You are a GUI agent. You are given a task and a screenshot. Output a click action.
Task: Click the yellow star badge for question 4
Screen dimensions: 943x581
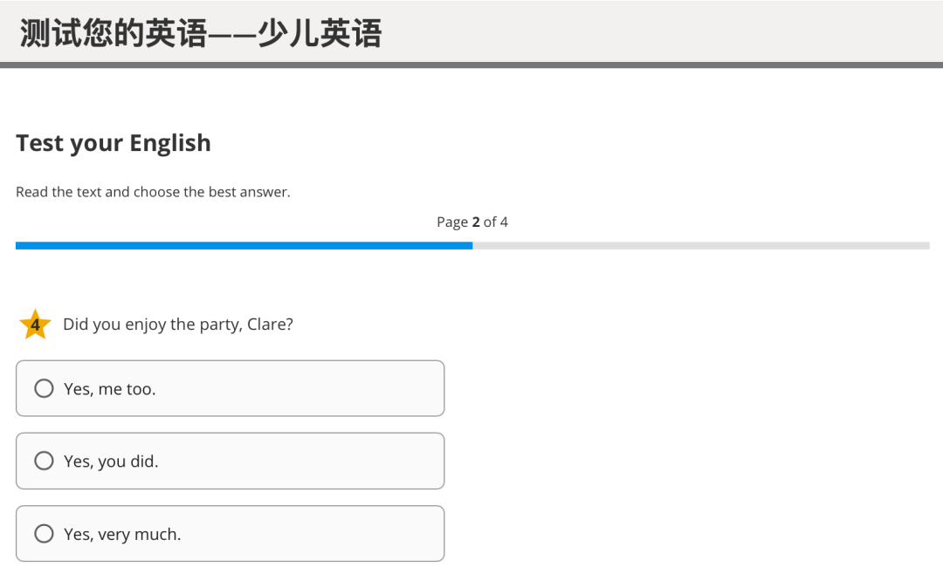[35, 324]
